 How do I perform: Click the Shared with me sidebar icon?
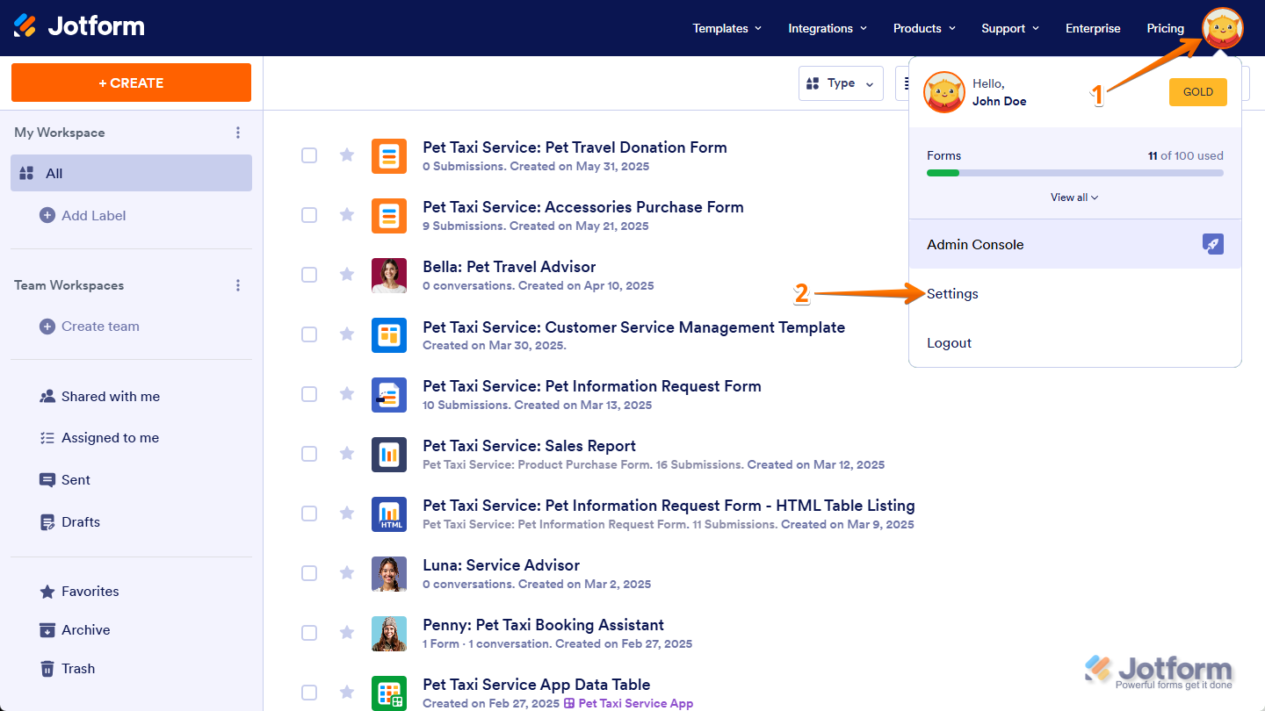pyautogui.click(x=47, y=396)
